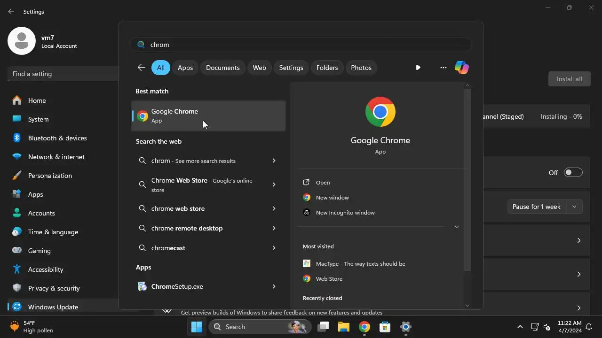Expand 'chrome remote desktop' suggestion arrow

274,228
